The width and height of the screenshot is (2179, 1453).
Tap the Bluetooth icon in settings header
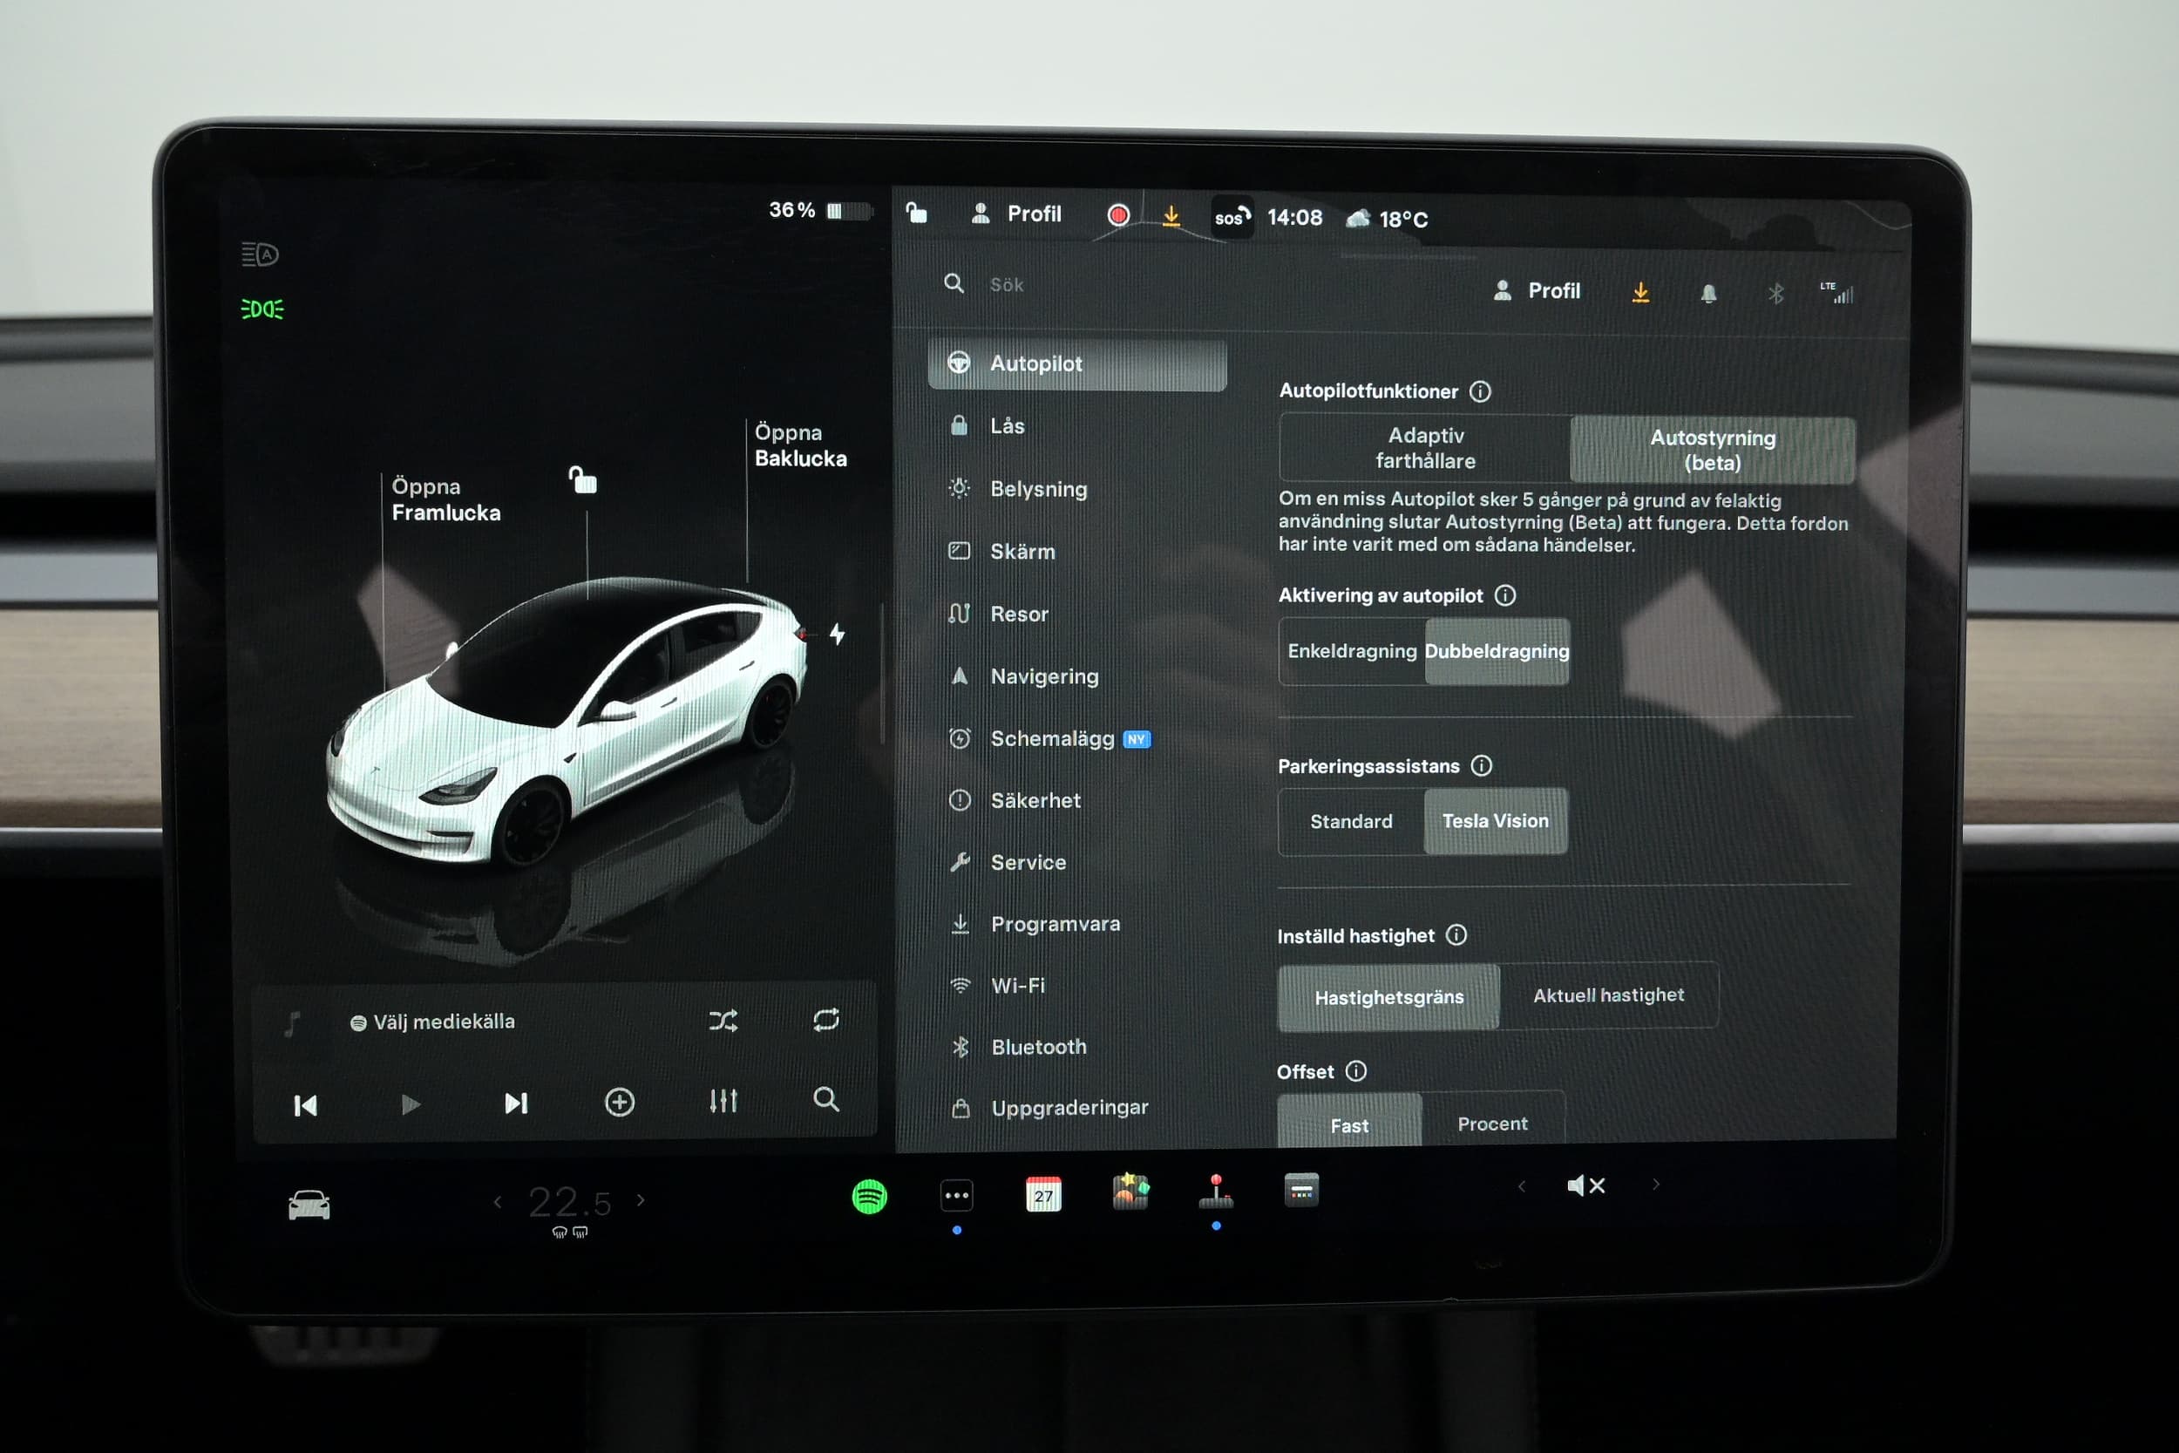pyautogui.click(x=1776, y=295)
